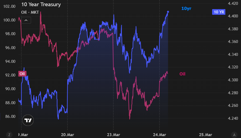Click the blue 10 YR price label
Screen dimensions: 241x138
pyautogui.click(x=219, y=12)
